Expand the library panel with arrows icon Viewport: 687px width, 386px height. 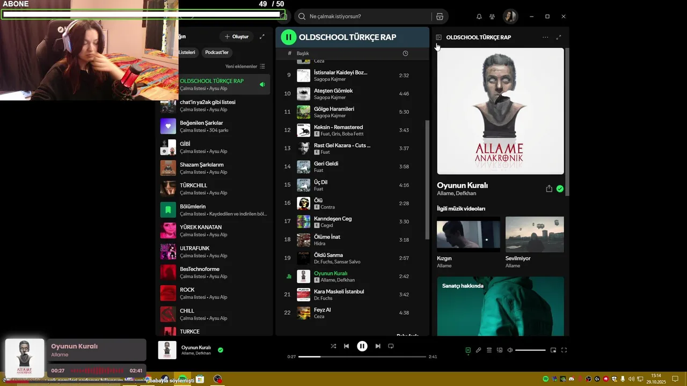click(x=262, y=36)
